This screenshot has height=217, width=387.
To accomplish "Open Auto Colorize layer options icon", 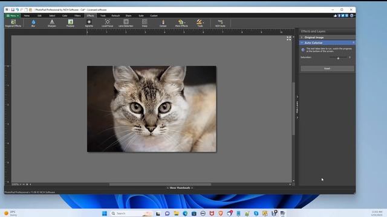I will (x=353, y=43).
